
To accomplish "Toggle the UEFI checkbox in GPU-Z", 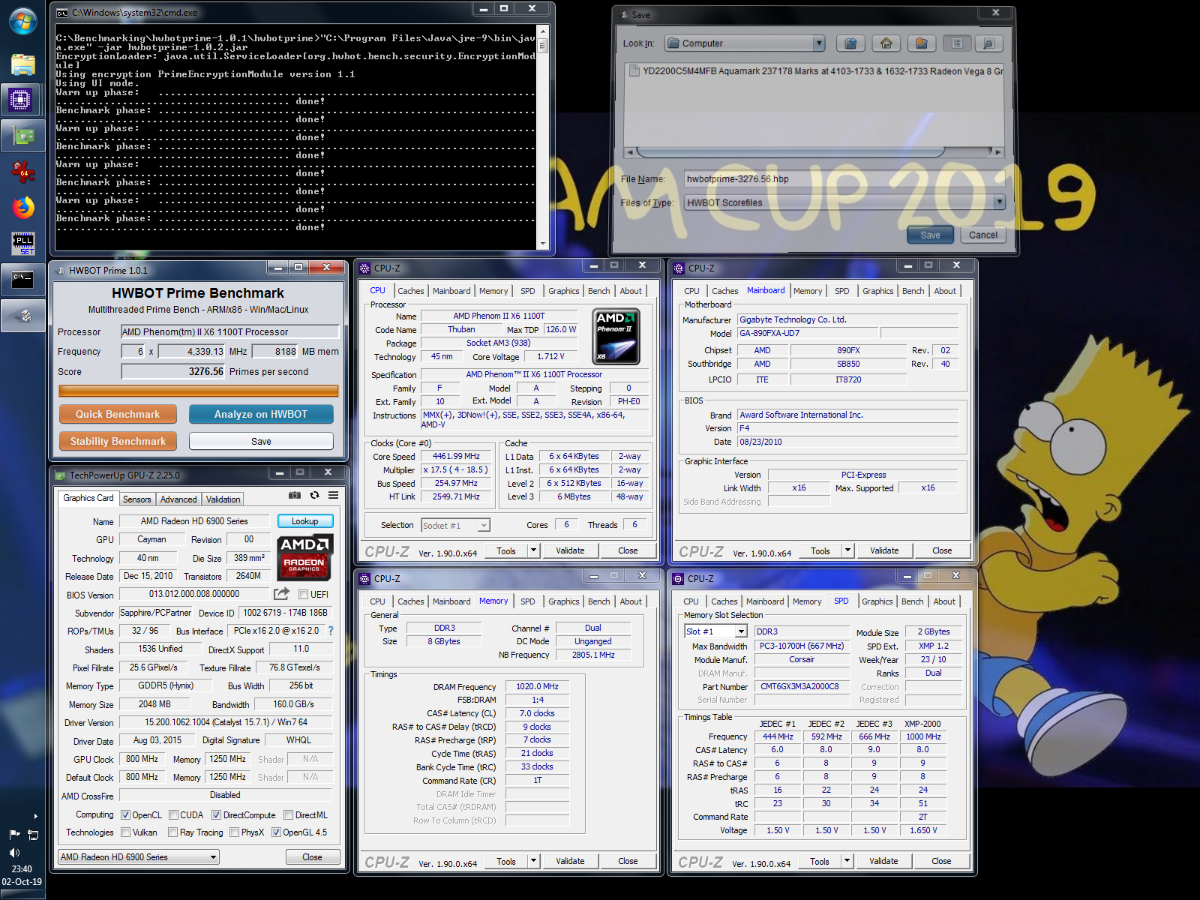I will pos(303,595).
